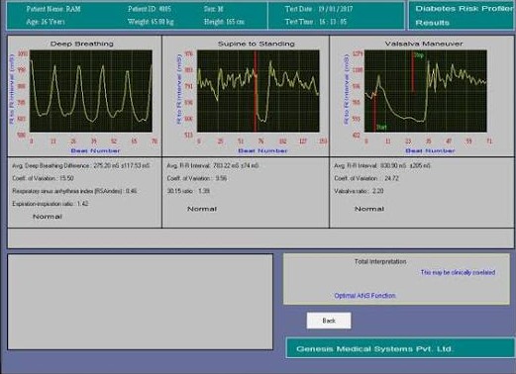This screenshot has height=374, width=516.
Task: Select the green Stop marker in the Valsalva graph
Action: (419, 55)
